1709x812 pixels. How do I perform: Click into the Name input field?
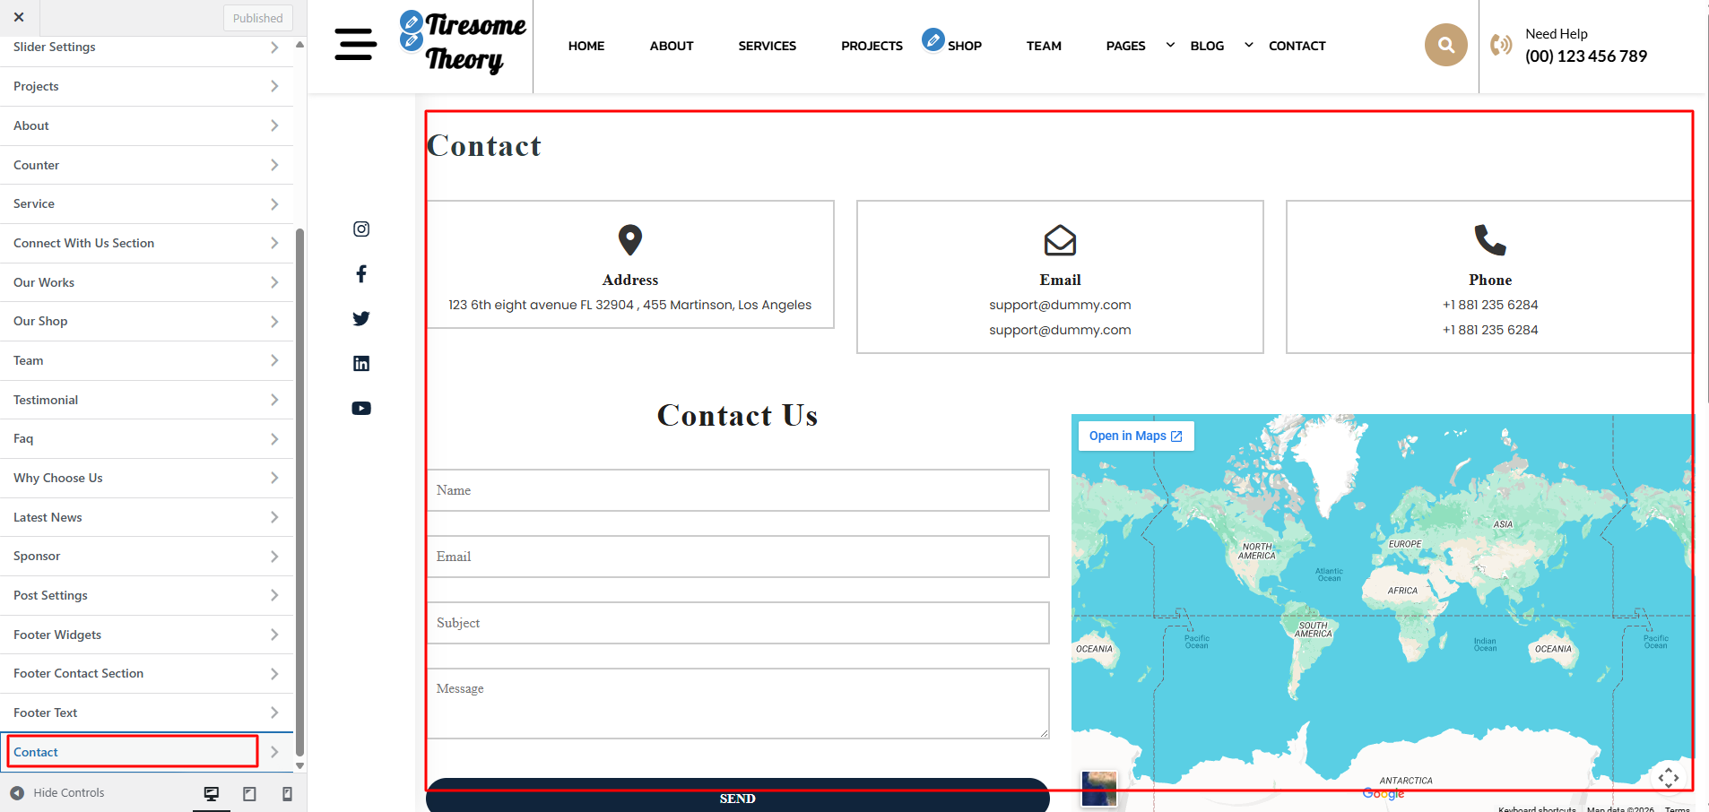pyautogui.click(x=738, y=490)
